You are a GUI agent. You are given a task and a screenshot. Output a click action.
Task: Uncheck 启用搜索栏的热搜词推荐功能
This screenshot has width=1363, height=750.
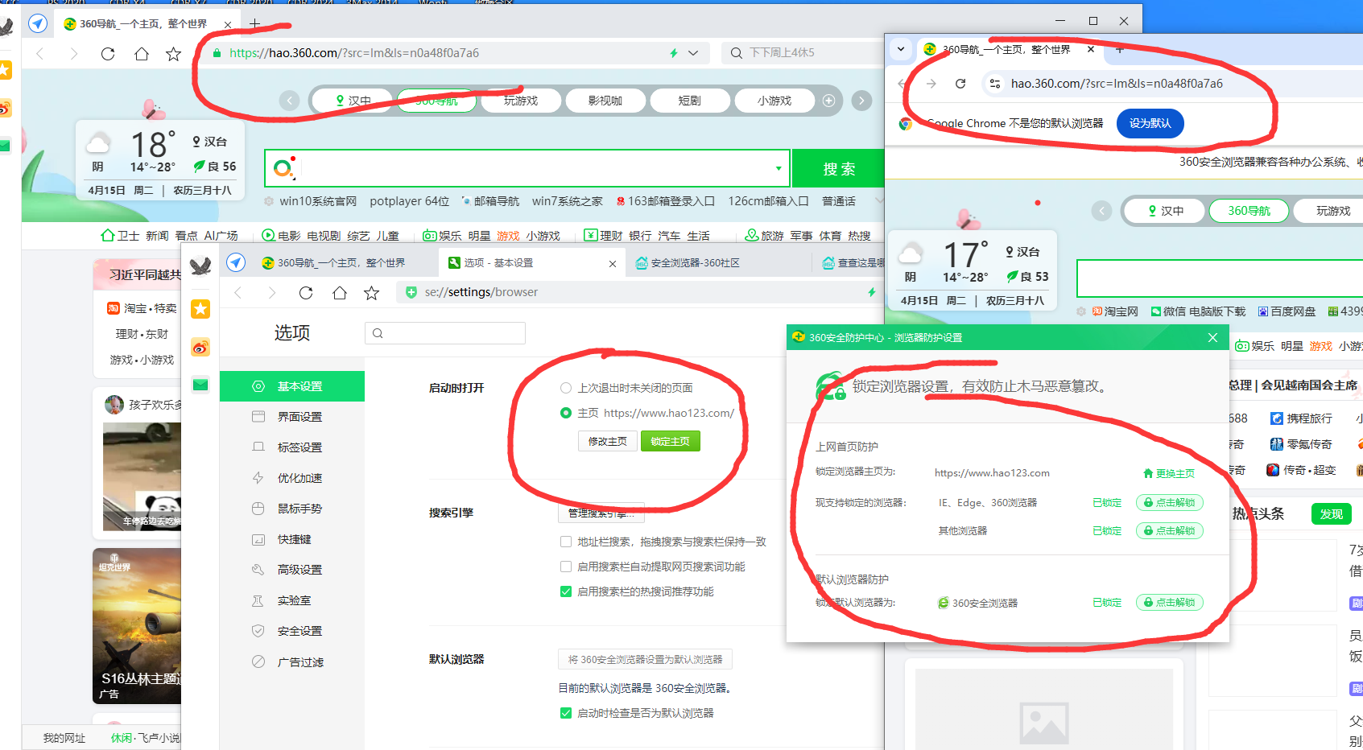tap(566, 591)
